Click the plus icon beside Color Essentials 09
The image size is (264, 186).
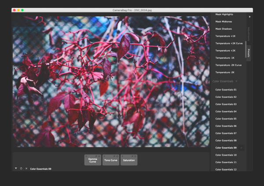[x=241, y=148]
